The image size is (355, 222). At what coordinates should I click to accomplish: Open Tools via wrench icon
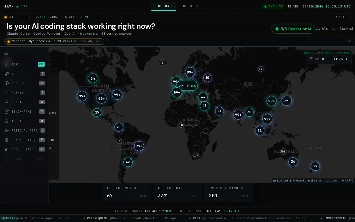7,74
